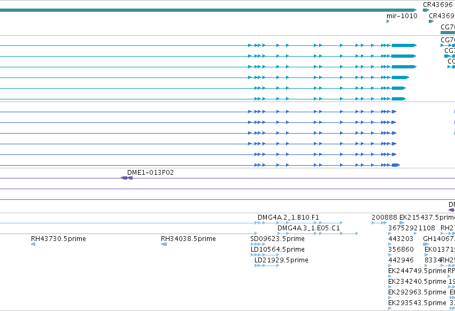This screenshot has height=311, width=455.
Task: Select the EK293543.5prime label
Action: tap(417, 303)
